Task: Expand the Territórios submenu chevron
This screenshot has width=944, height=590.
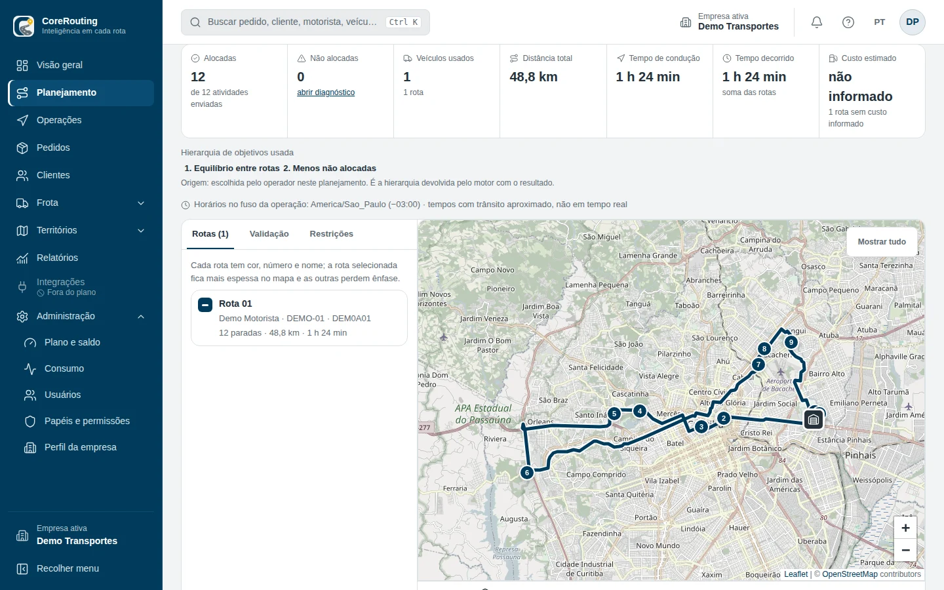Action: pos(141,231)
